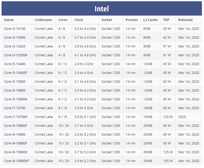
Task: Open the Core i9-10800F processor link
Action: coord(16,126)
